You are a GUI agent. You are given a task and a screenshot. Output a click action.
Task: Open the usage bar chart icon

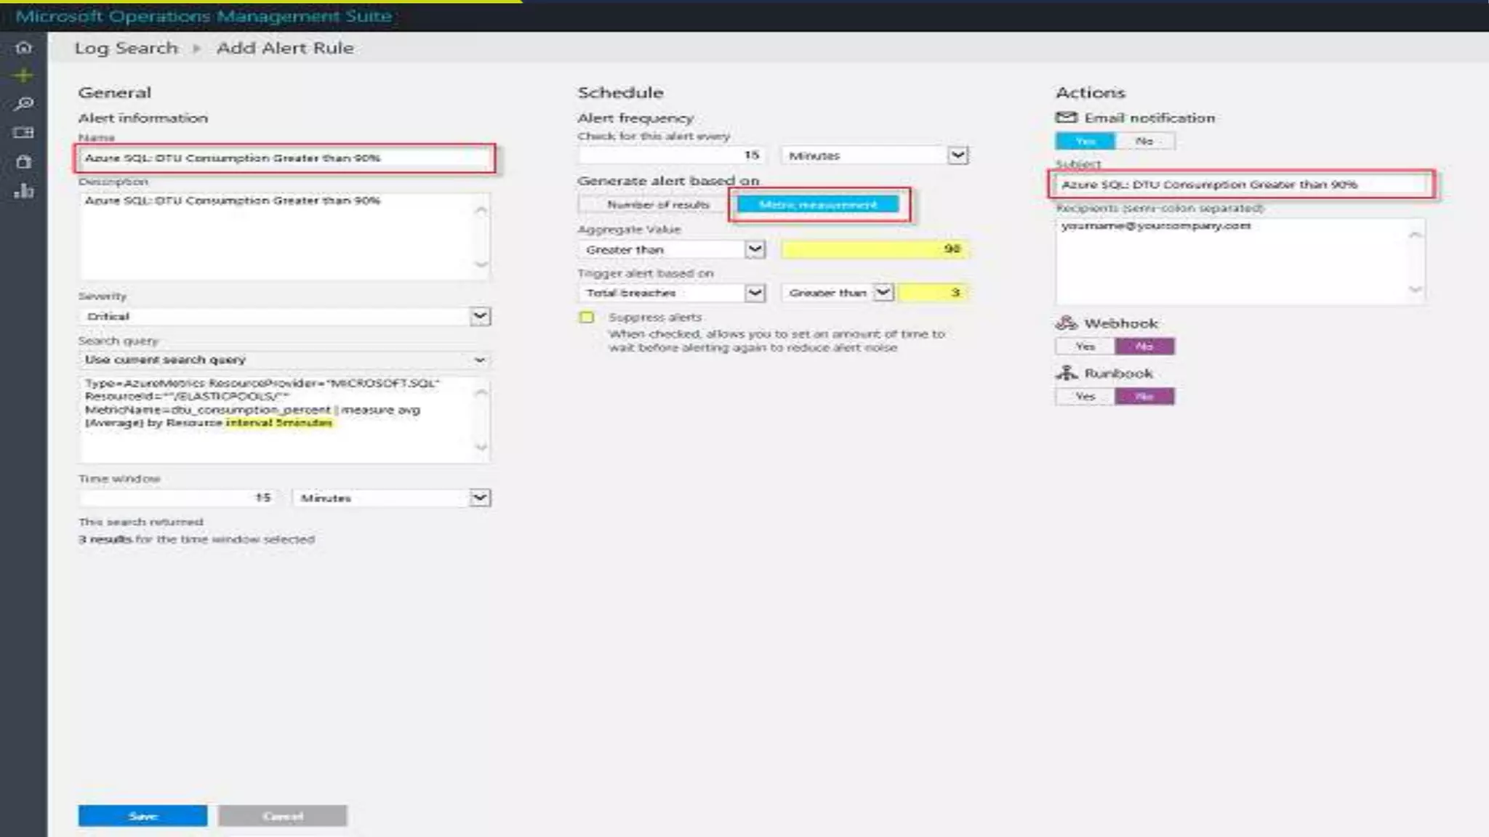(x=23, y=191)
